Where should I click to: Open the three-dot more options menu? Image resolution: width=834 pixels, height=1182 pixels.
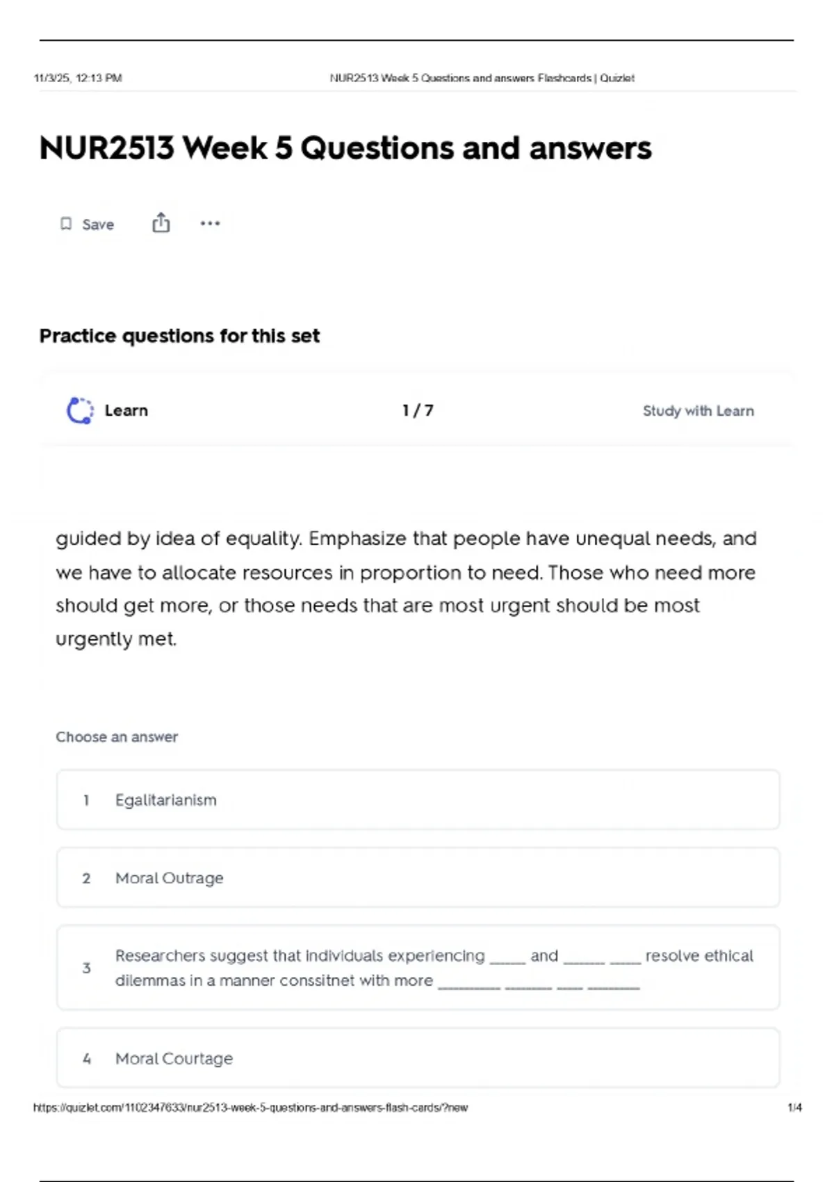tap(210, 224)
